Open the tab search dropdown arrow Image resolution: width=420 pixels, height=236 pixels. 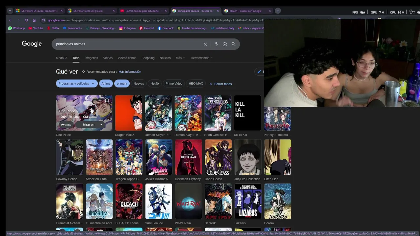click(x=10, y=11)
